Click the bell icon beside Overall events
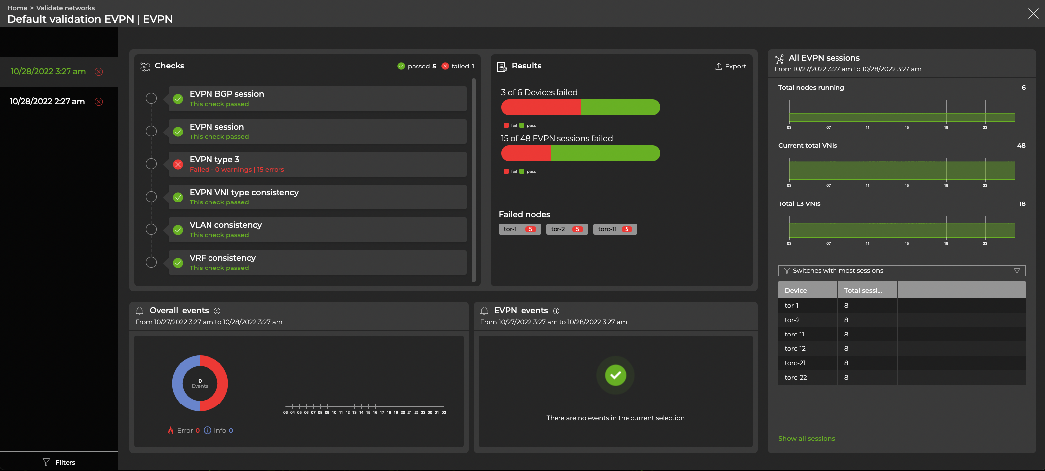This screenshot has height=471, width=1045. coord(139,310)
